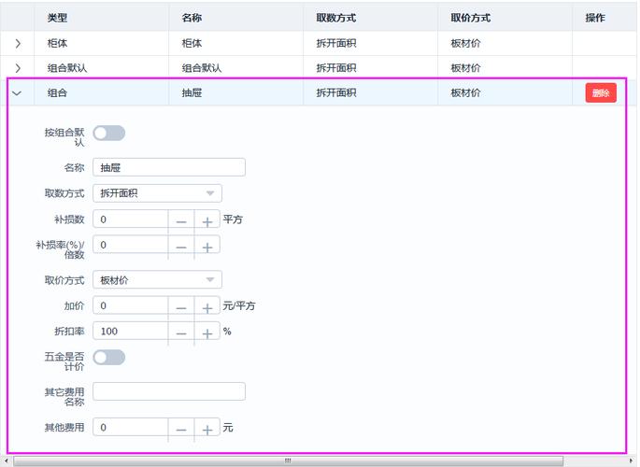Select the 柜体 cell in 名称 column

pyautogui.click(x=236, y=43)
